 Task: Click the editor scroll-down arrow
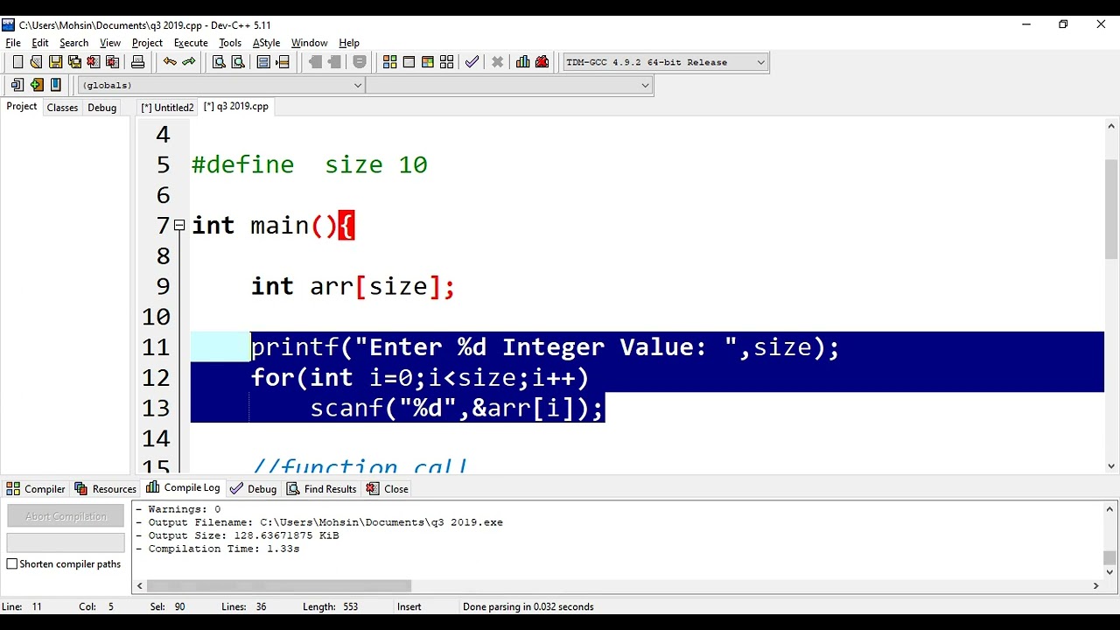coord(1111,466)
